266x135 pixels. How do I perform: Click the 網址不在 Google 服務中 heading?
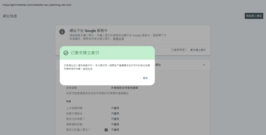click(x=89, y=31)
